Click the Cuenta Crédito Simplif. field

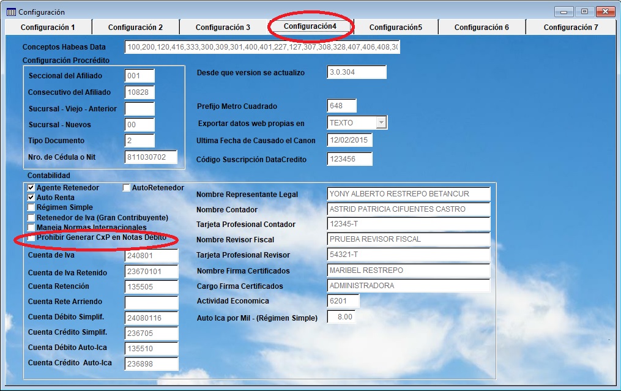[151, 333]
